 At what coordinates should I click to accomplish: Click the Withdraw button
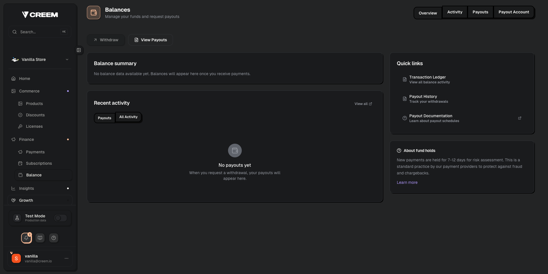point(106,40)
